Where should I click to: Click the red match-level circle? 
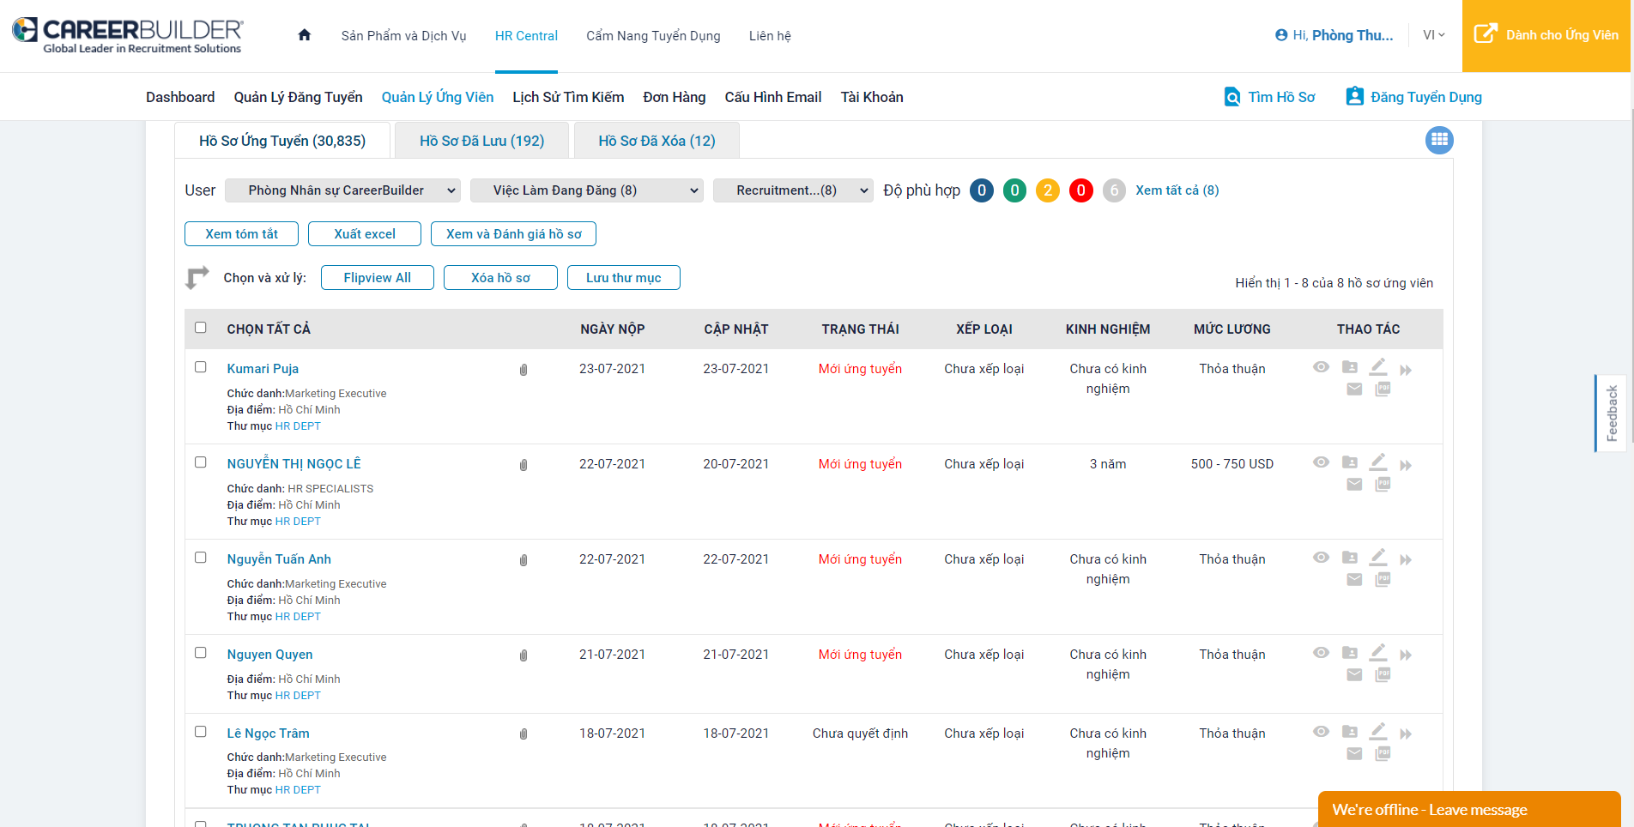click(1081, 190)
